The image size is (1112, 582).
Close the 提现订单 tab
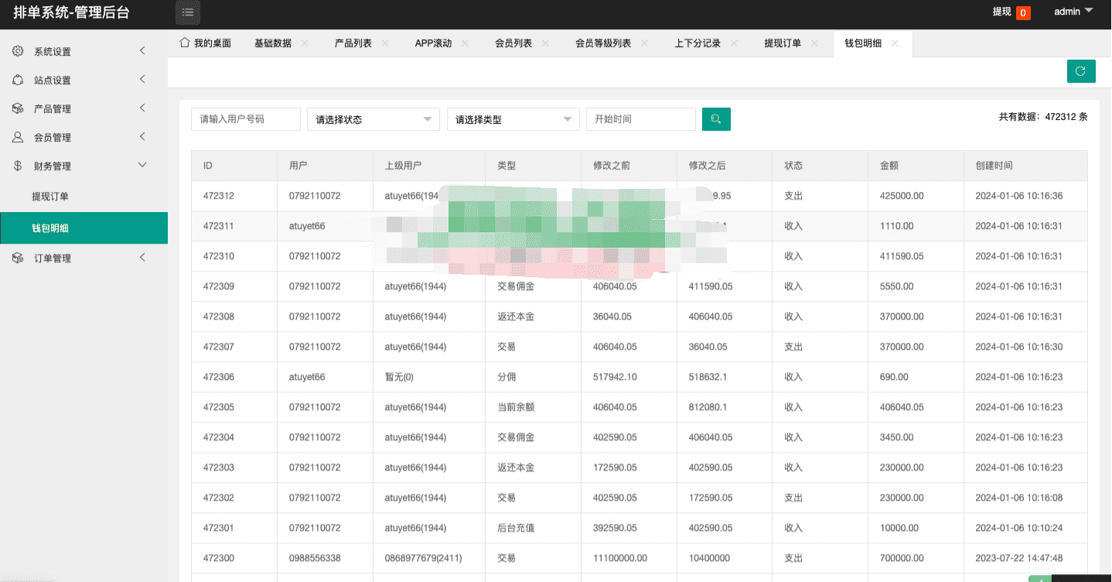tap(814, 43)
